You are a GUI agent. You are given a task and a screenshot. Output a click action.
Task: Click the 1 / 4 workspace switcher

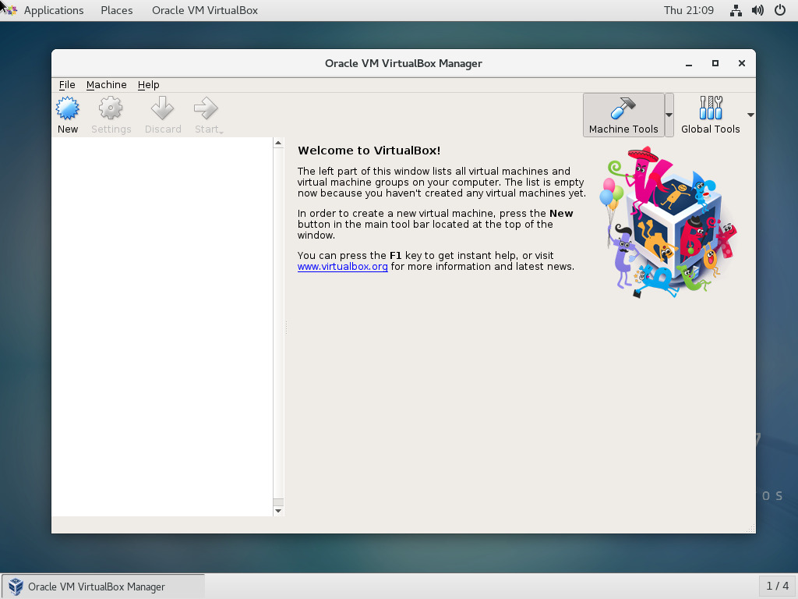pos(777,587)
